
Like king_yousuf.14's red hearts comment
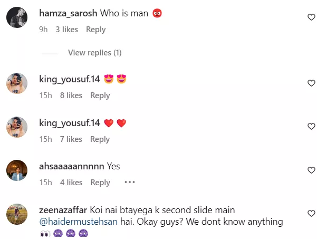(x=311, y=127)
